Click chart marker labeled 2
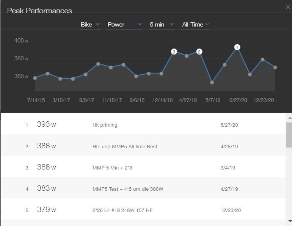Viewport: 292px width, 226px height. click(x=199, y=52)
